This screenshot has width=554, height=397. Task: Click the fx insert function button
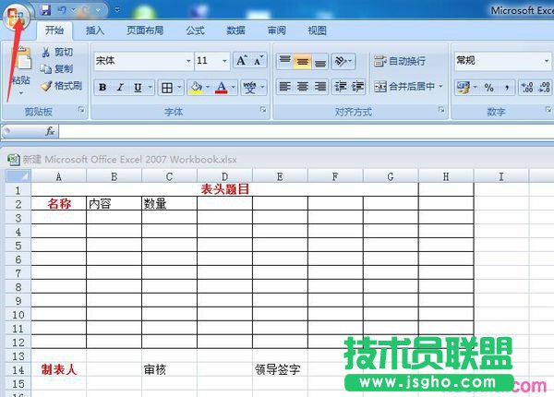pos(50,131)
